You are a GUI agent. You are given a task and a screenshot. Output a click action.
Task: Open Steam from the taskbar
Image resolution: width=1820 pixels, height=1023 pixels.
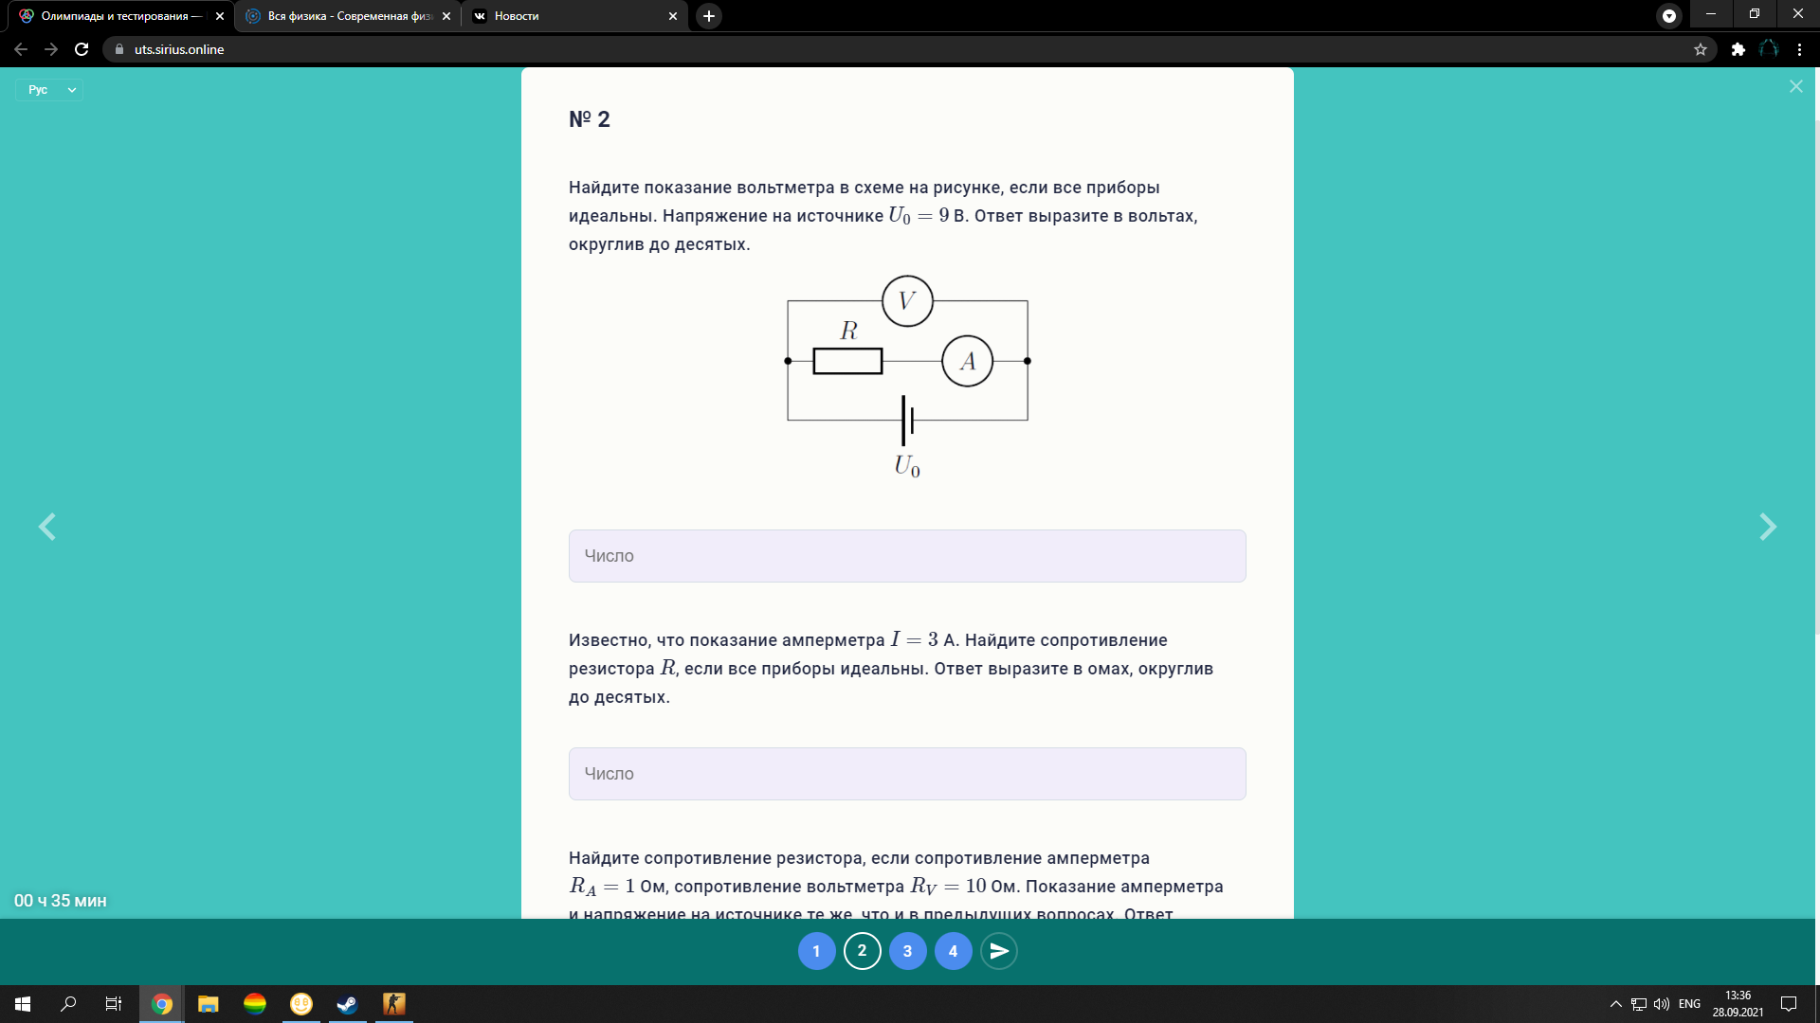[x=347, y=1004]
